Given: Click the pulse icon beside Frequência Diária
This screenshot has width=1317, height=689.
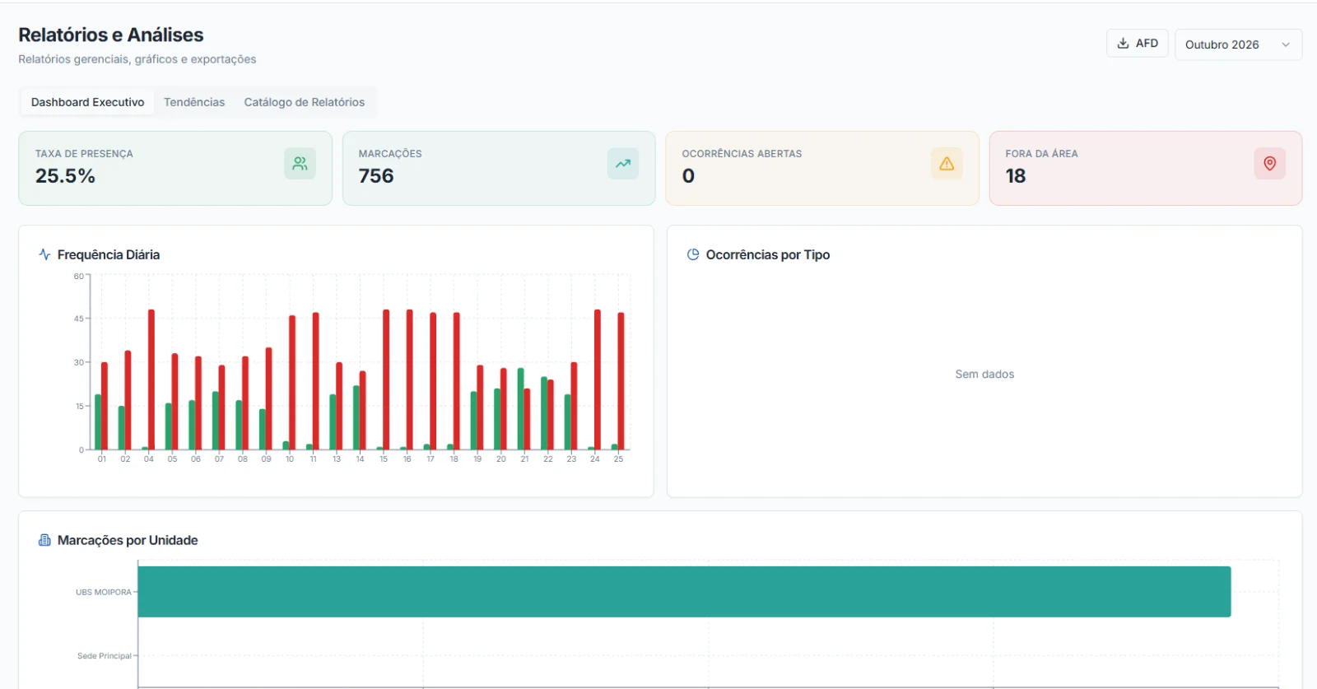Looking at the screenshot, I should tap(44, 254).
